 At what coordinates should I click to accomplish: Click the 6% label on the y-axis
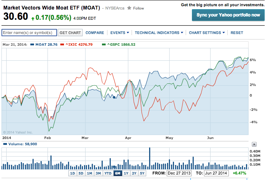coord(253,60)
